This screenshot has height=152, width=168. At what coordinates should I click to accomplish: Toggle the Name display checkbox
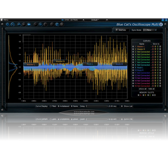coord(72,106)
